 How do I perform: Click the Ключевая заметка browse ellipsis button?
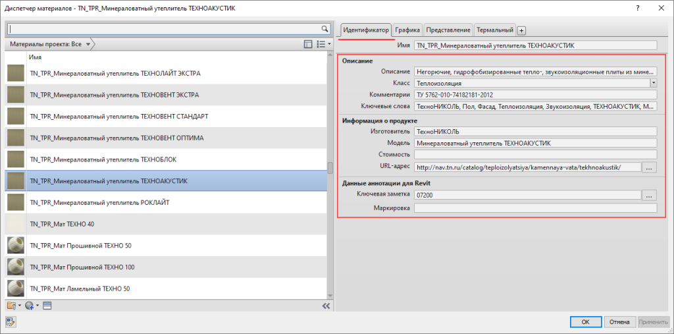649,195
